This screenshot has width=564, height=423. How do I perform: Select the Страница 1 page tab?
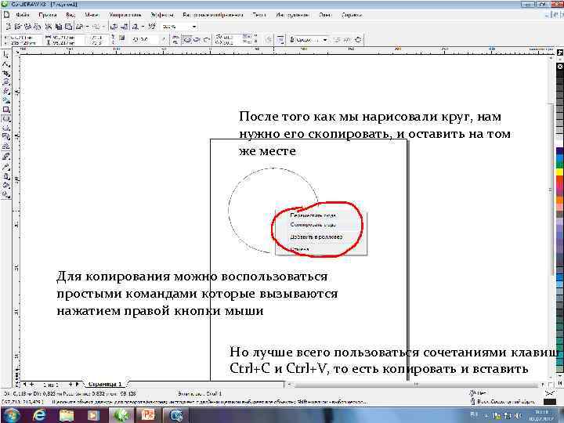click(x=105, y=384)
